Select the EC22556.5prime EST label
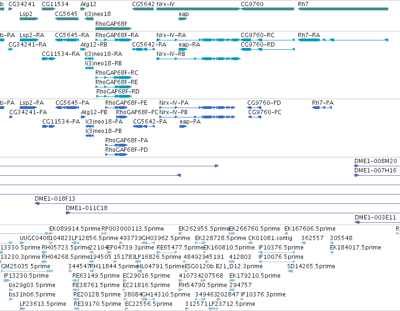400x311 pixels. 149,304
